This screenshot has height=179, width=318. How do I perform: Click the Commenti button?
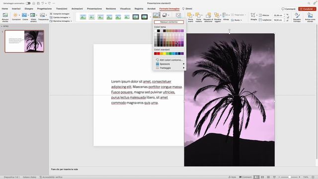288,9
